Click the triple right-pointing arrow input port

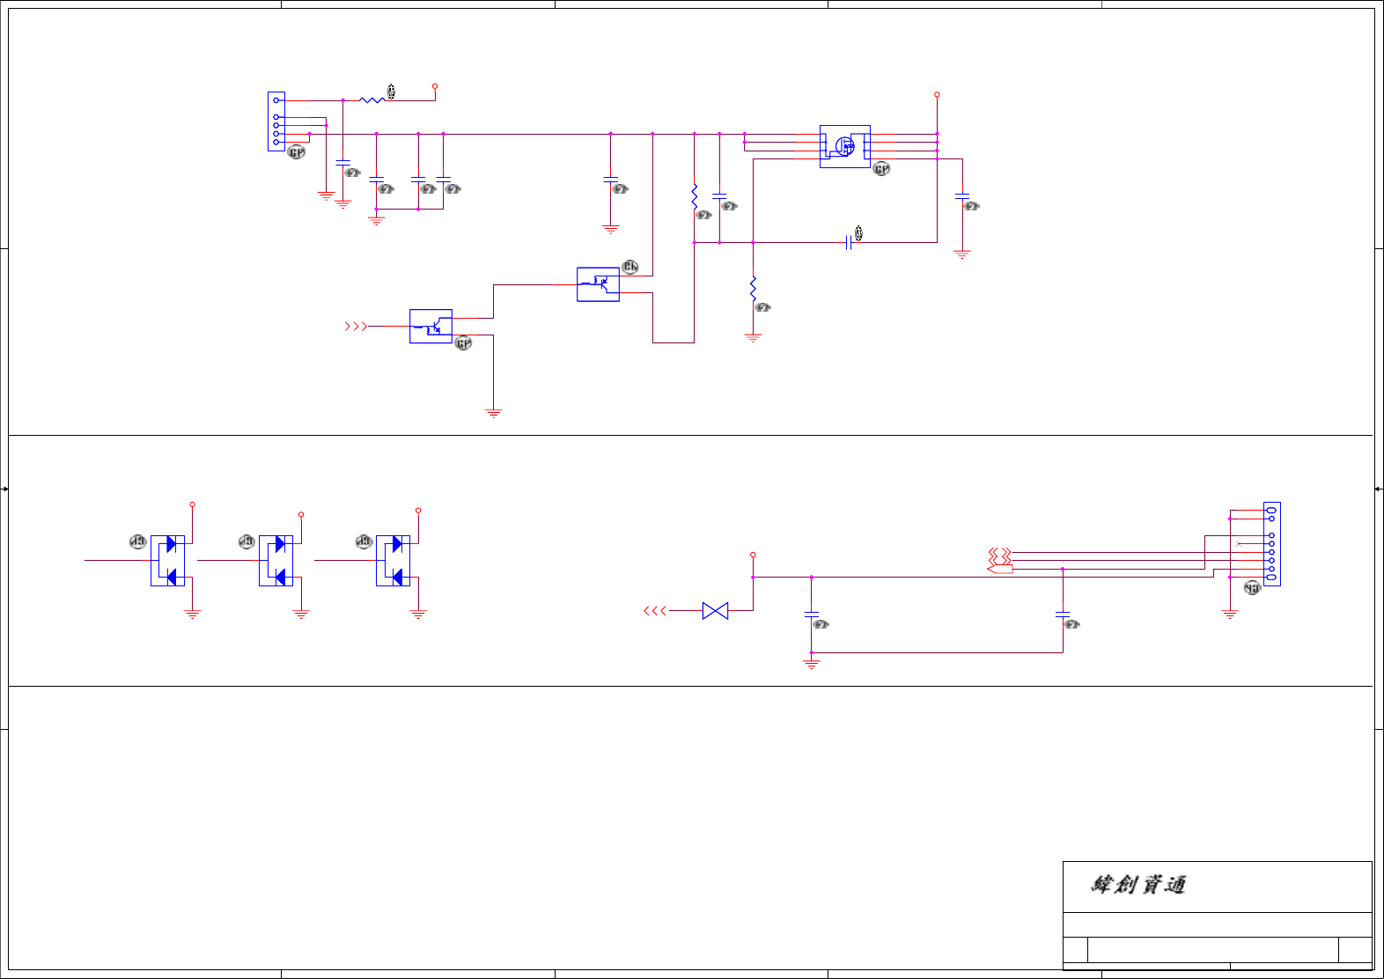pos(356,327)
